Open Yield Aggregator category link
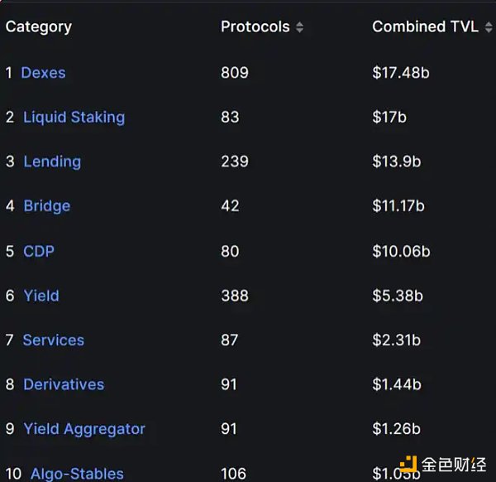This screenshot has height=482, width=496. point(84,429)
